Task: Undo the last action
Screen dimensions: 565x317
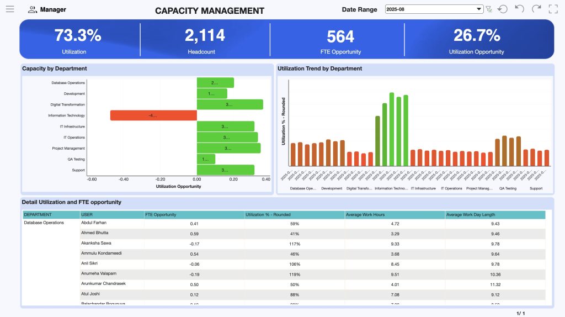Action: coord(519,9)
